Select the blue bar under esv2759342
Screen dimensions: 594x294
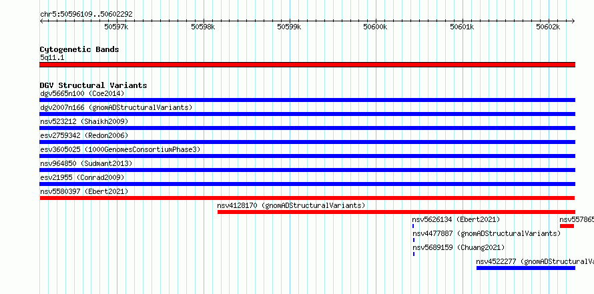(307, 142)
